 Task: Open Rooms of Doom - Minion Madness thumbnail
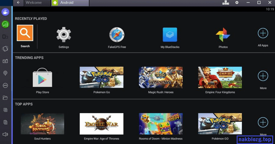tap(161, 124)
